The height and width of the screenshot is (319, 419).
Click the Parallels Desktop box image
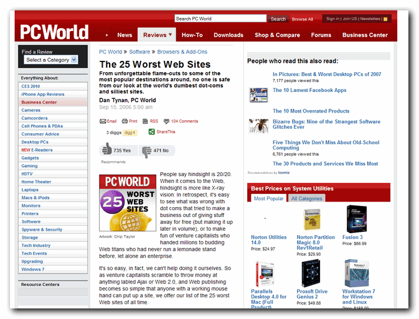(265, 274)
